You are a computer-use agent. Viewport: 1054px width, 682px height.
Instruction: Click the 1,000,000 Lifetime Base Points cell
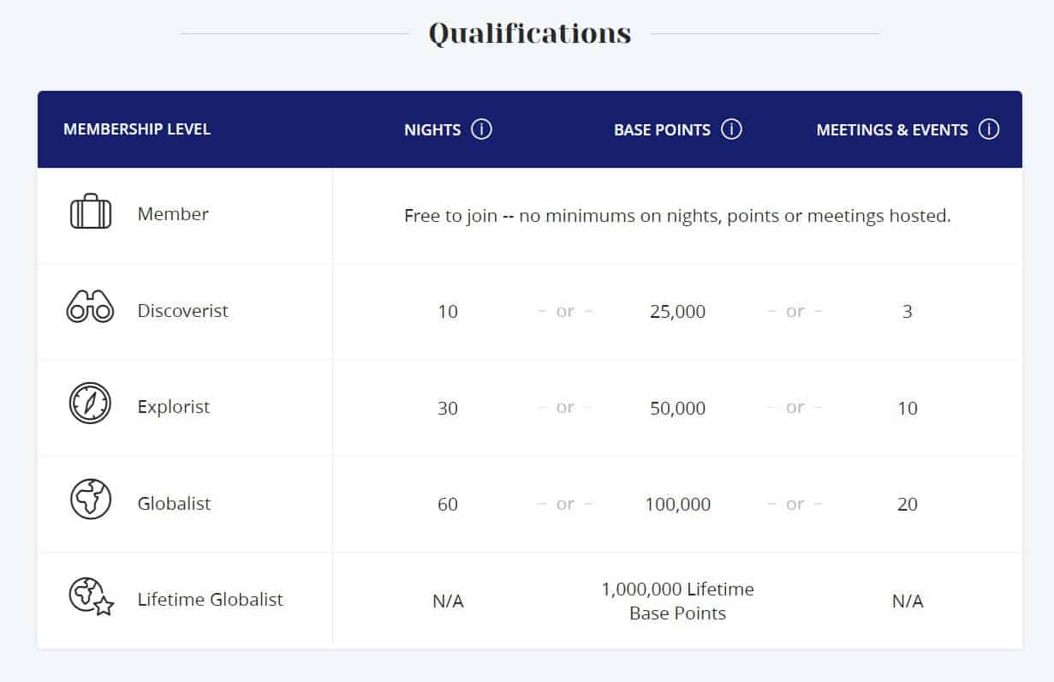point(677,601)
